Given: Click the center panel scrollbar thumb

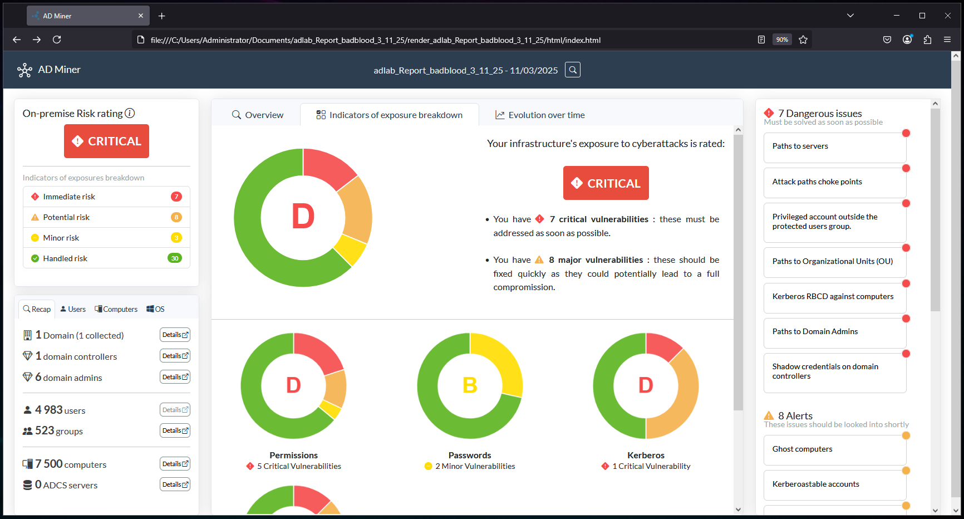Looking at the screenshot, I should (x=738, y=272).
